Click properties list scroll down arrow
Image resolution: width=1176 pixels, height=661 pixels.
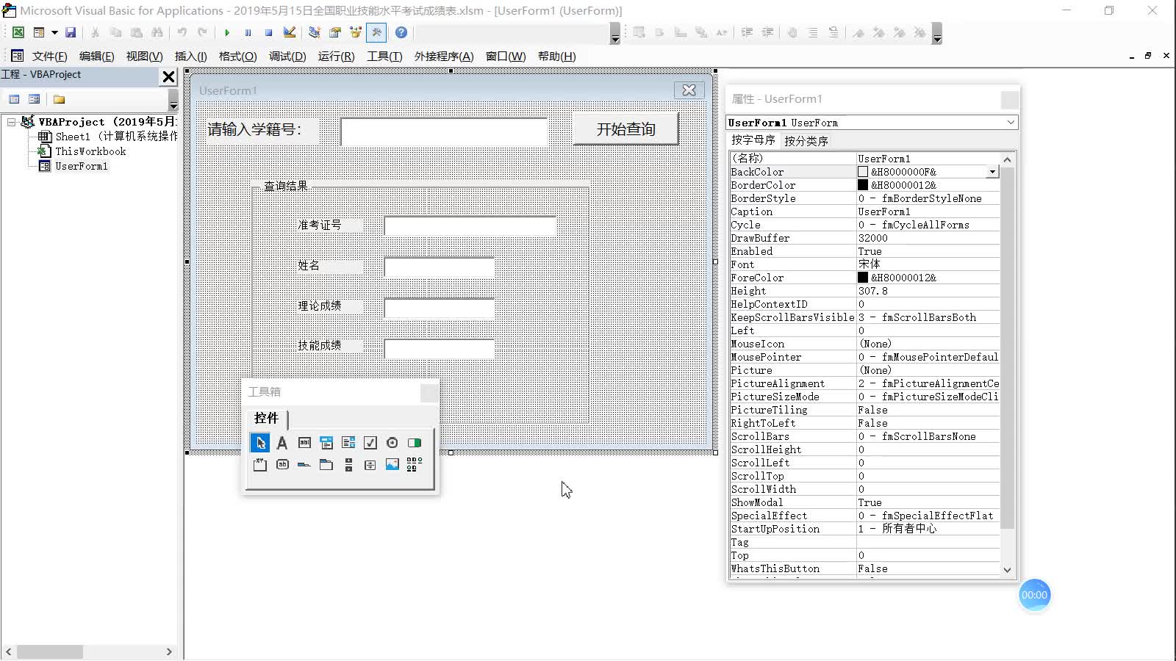[x=1007, y=570]
